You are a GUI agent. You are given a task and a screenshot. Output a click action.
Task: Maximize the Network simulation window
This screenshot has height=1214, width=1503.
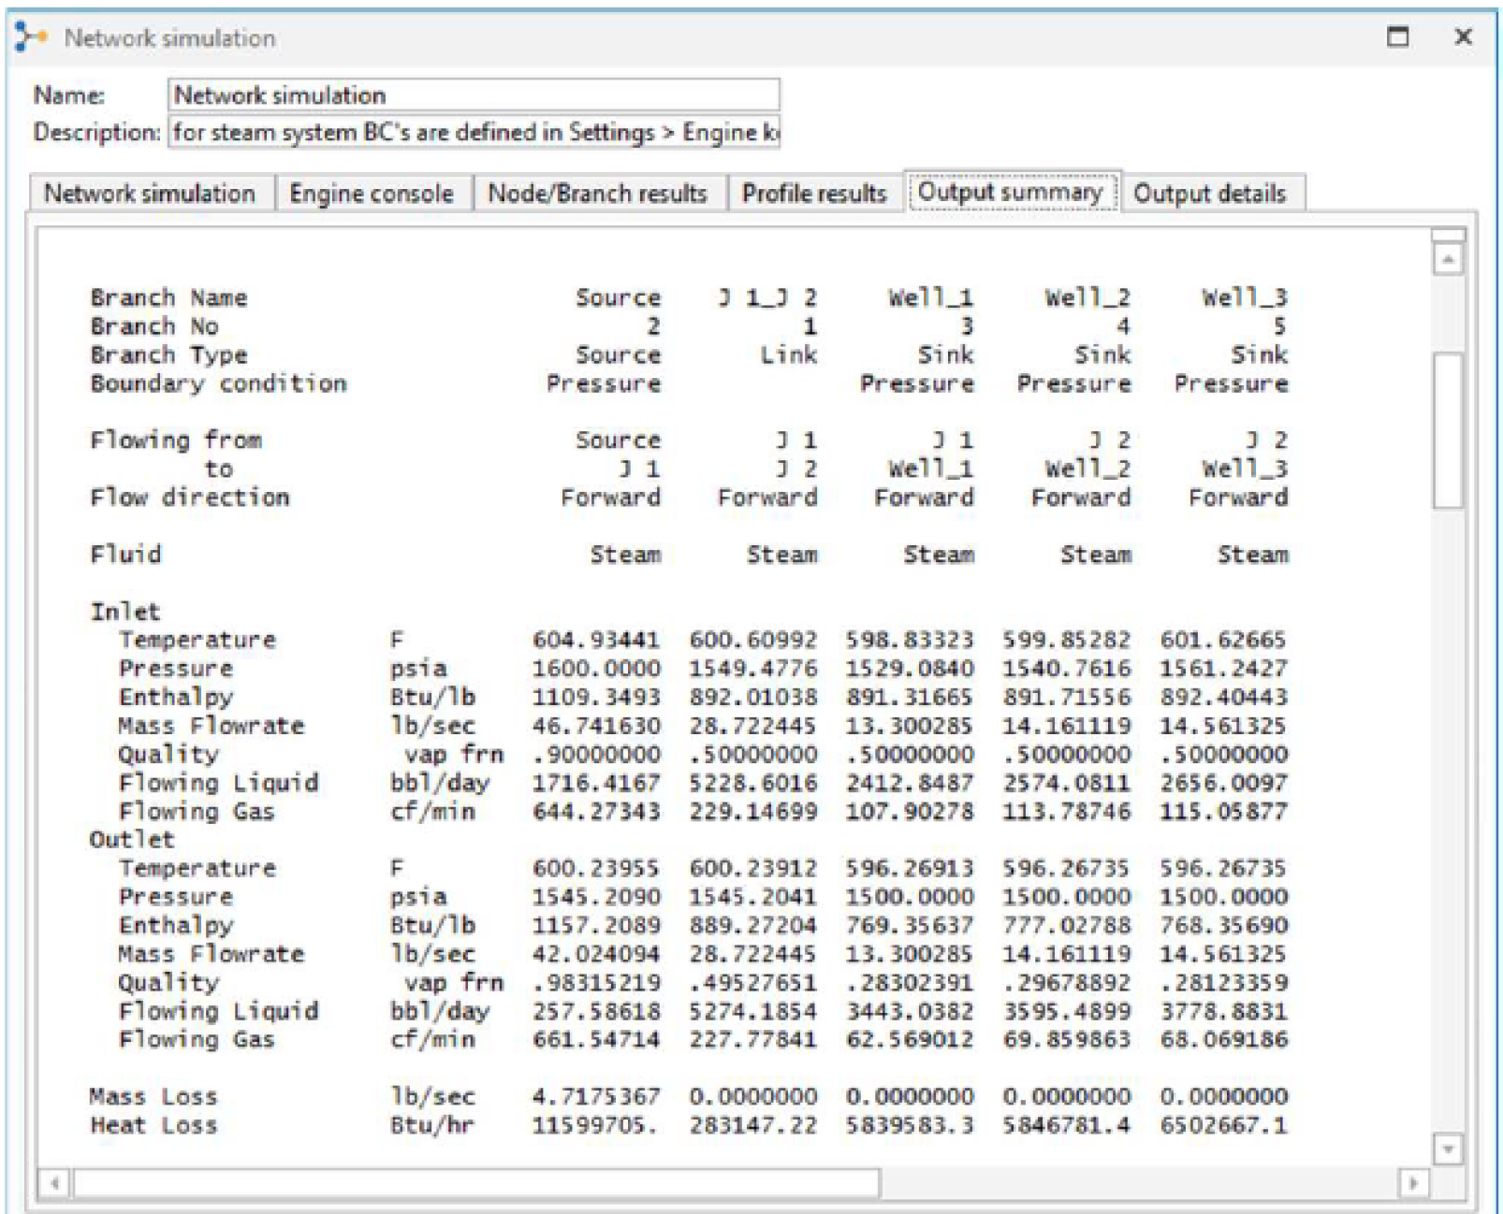coord(1397,37)
